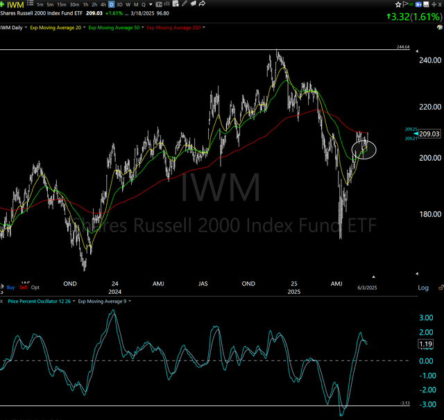444x420 pixels.
Task: Click the green plus add-symbol icon
Action: coord(2,4)
